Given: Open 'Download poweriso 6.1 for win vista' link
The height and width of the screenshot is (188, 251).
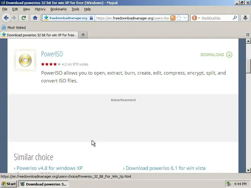Looking at the screenshot, I should pyautogui.click(x=166, y=168).
